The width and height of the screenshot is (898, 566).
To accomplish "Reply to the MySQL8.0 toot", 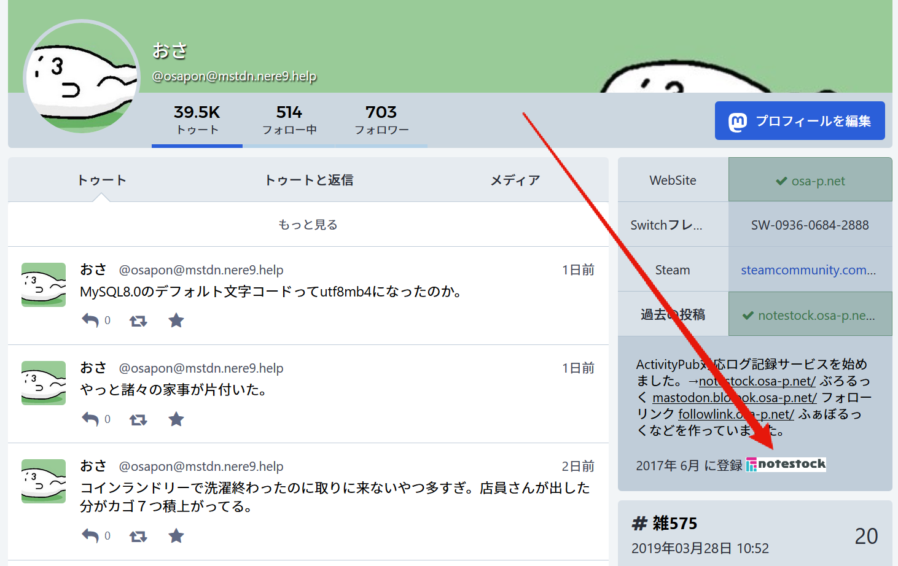I will 91,320.
